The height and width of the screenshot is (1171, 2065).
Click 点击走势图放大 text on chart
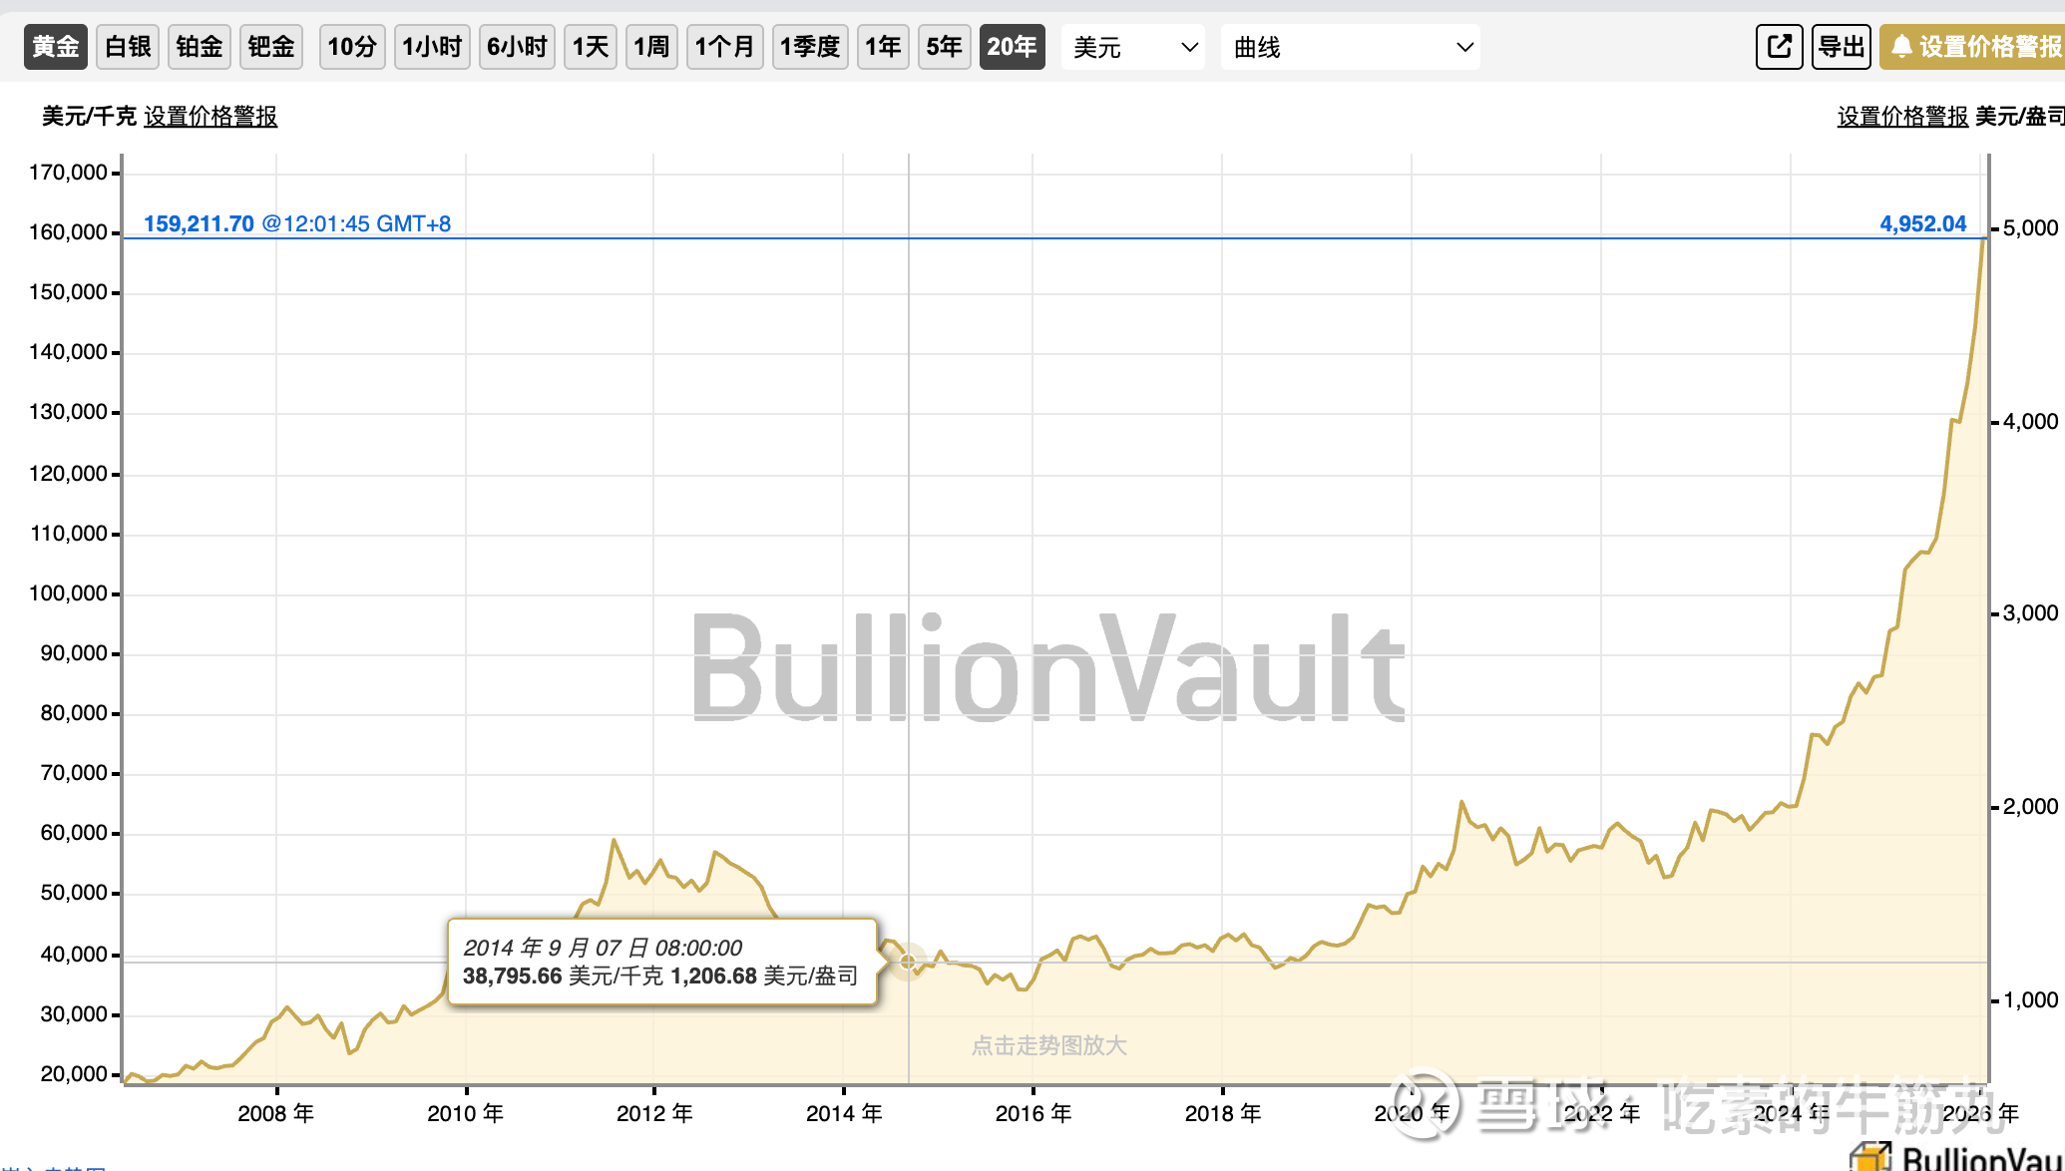(x=1048, y=1045)
